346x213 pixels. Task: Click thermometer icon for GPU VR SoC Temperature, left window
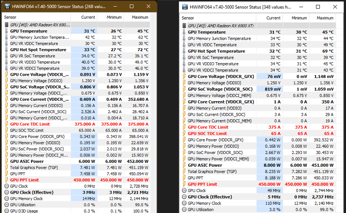(6, 56)
